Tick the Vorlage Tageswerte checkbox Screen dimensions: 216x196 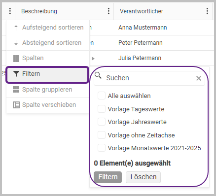tap(102, 109)
